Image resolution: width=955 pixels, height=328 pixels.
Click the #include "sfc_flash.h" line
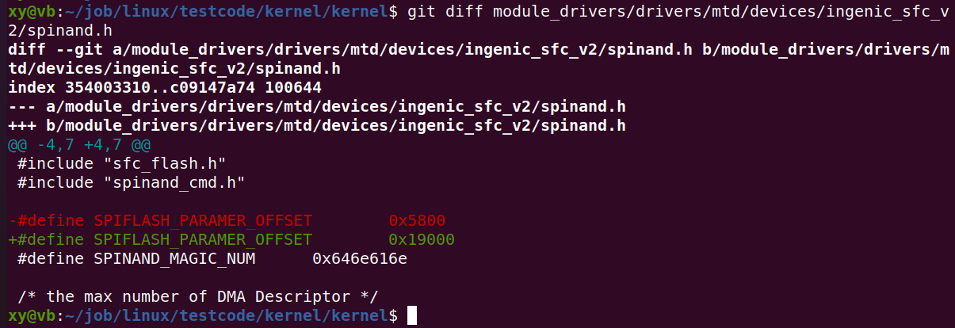click(121, 164)
